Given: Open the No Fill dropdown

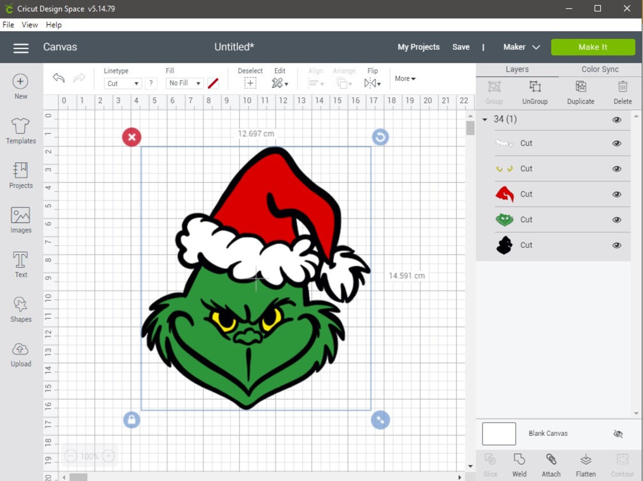Looking at the screenshot, I should [185, 83].
